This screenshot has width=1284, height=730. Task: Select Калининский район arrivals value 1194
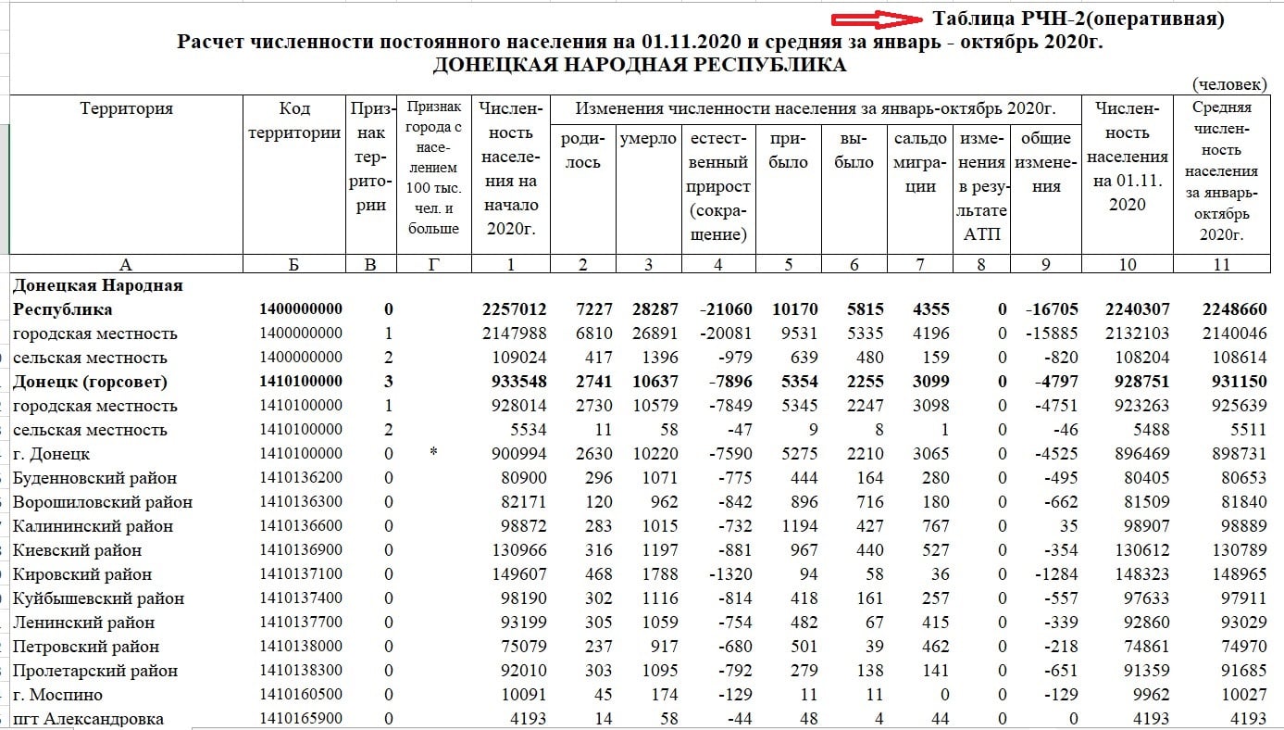pos(801,526)
